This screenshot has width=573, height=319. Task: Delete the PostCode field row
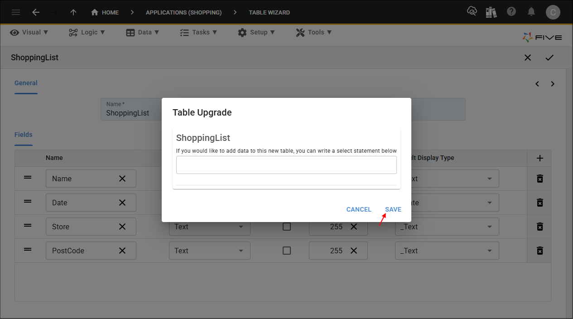click(x=539, y=251)
